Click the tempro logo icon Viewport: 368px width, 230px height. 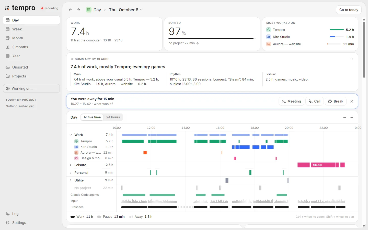(7, 8)
